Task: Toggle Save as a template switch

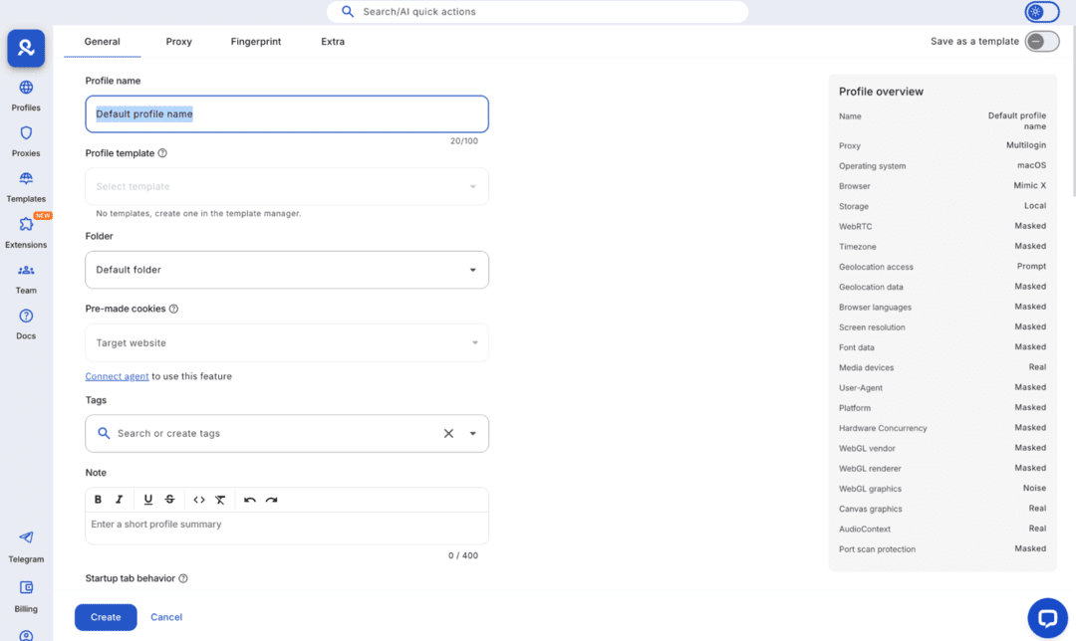Action: point(1041,41)
